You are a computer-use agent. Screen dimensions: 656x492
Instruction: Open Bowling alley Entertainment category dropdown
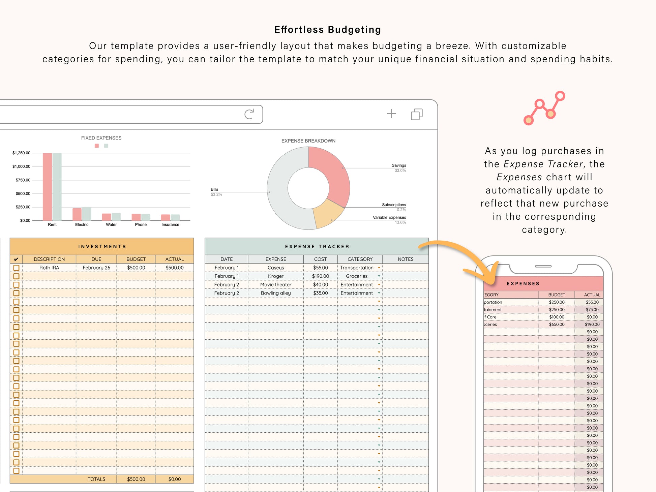point(379,293)
